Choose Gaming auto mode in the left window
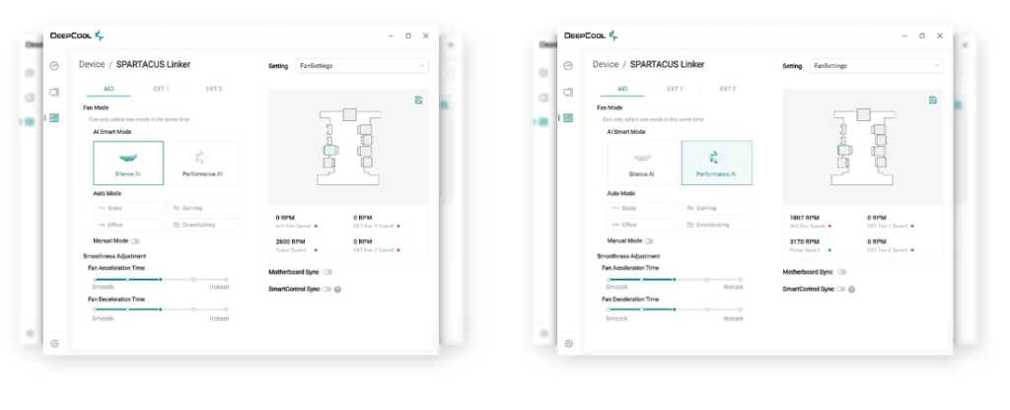 coord(202,209)
